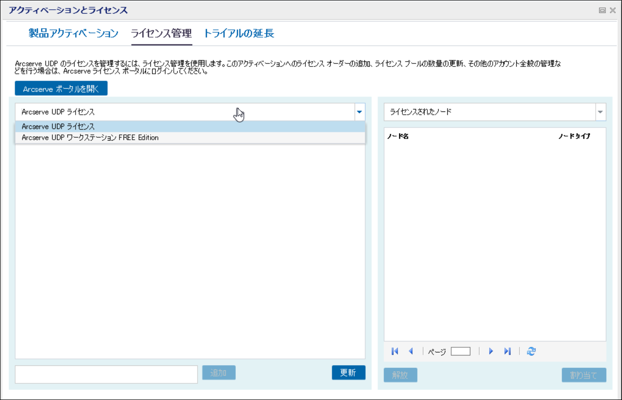The height and width of the screenshot is (400, 622).
Task: Click the ノードタイプ column header
Action: pyautogui.click(x=574, y=136)
